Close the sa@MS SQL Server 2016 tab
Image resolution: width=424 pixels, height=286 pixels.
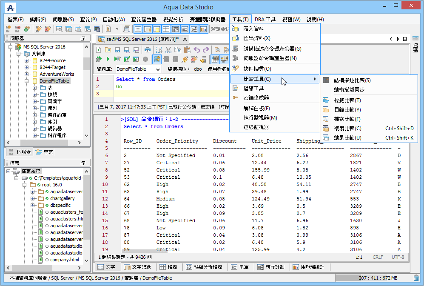(x=185, y=39)
